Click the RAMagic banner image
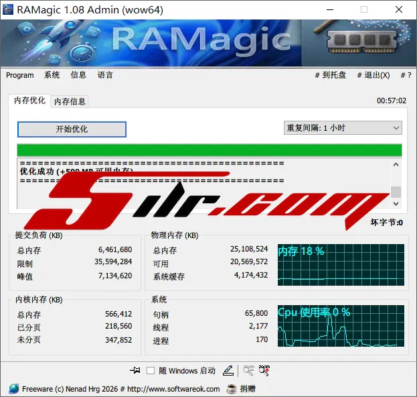417x397 pixels. coord(209,43)
